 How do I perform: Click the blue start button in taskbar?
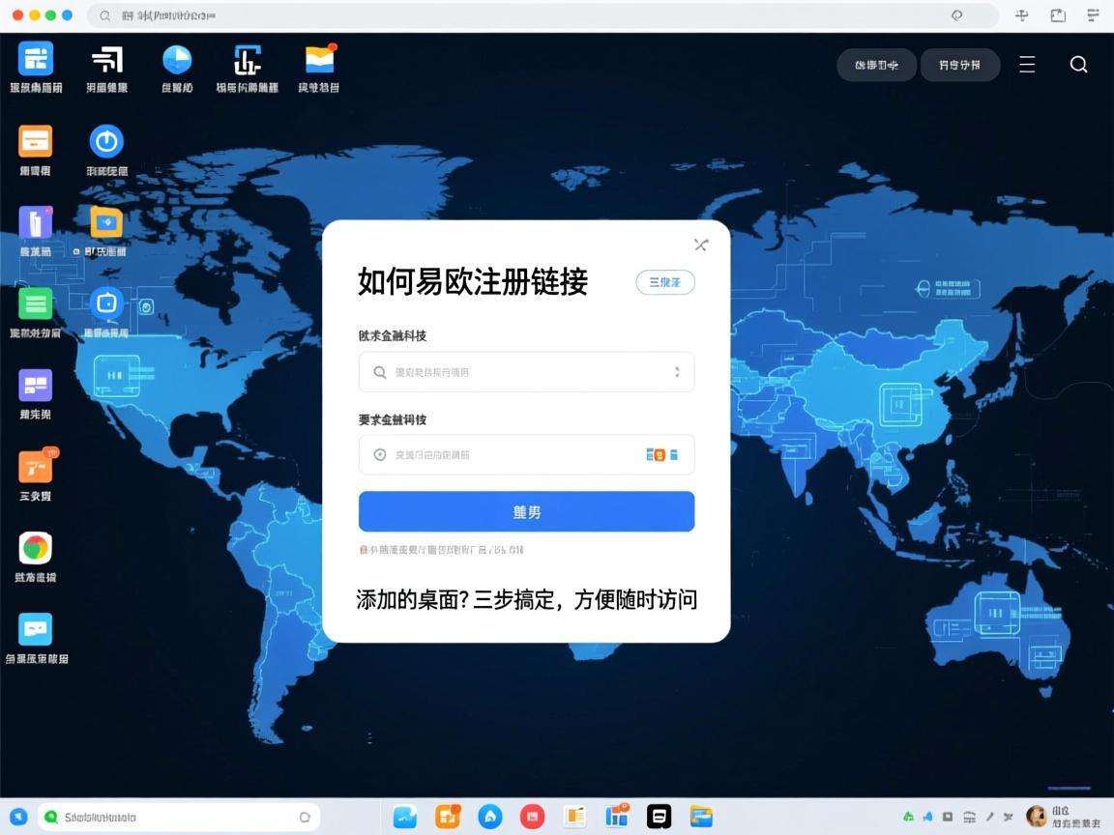[x=17, y=817]
